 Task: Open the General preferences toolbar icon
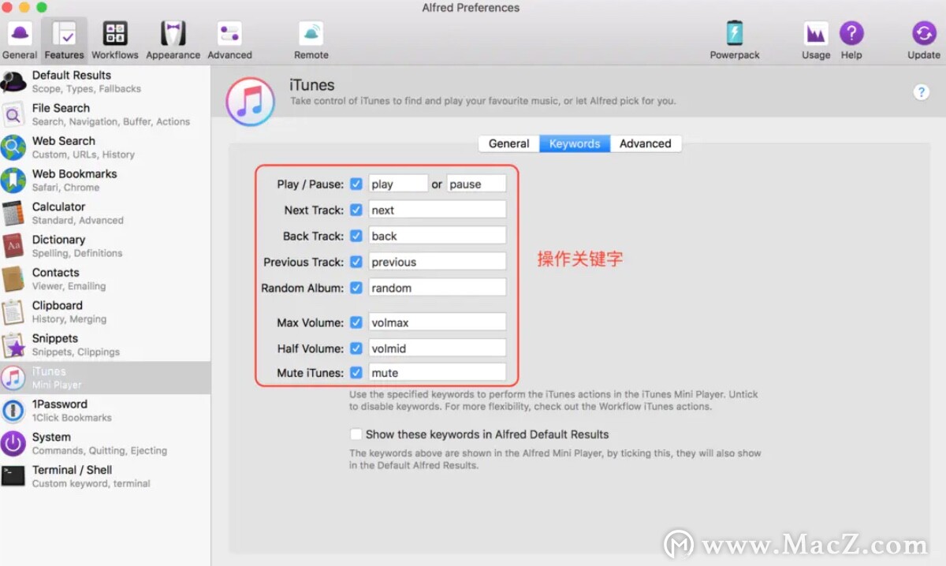click(20, 40)
